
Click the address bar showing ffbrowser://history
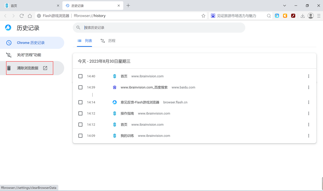pyautogui.click(x=122, y=16)
